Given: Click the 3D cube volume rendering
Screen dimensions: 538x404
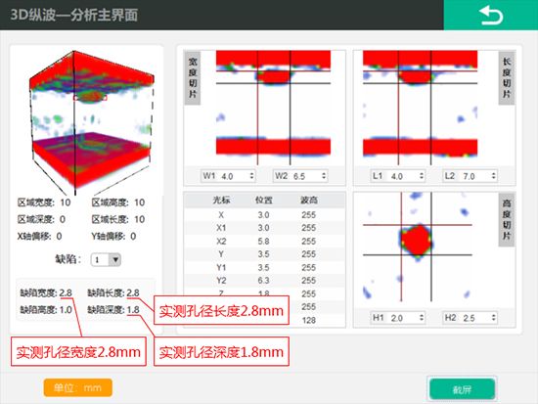Looking at the screenshot, I should tap(91, 122).
